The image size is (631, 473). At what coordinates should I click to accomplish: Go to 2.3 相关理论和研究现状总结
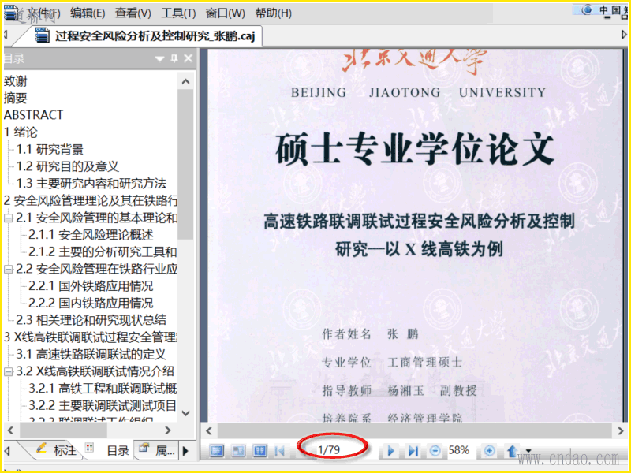pyautogui.click(x=91, y=320)
